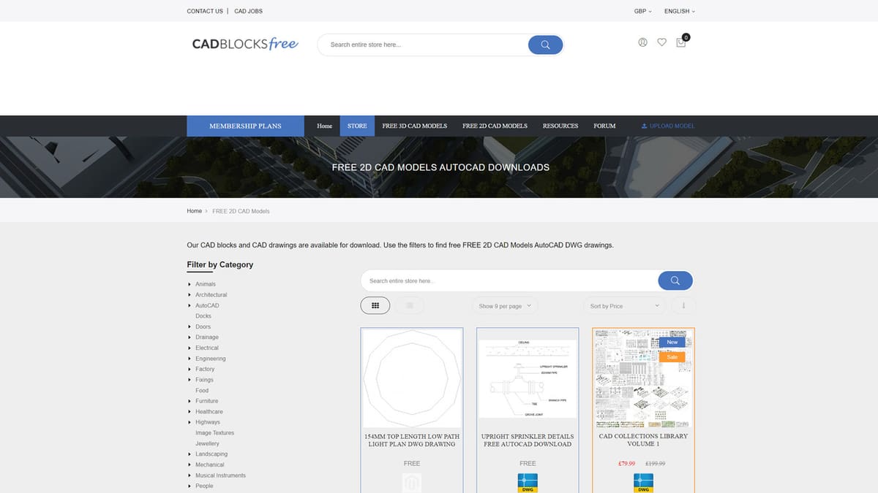Open the wishlist heart icon
Image resolution: width=878 pixels, height=493 pixels.
click(x=661, y=42)
